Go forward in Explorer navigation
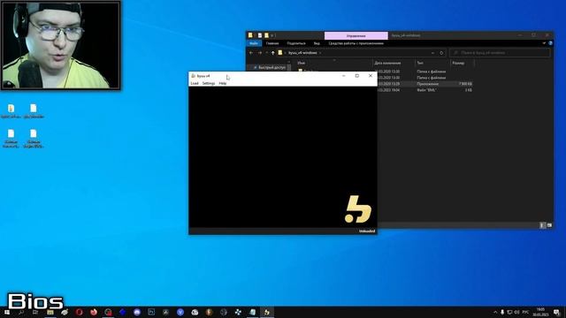Viewport: 566px width, 318px height. coord(259,53)
